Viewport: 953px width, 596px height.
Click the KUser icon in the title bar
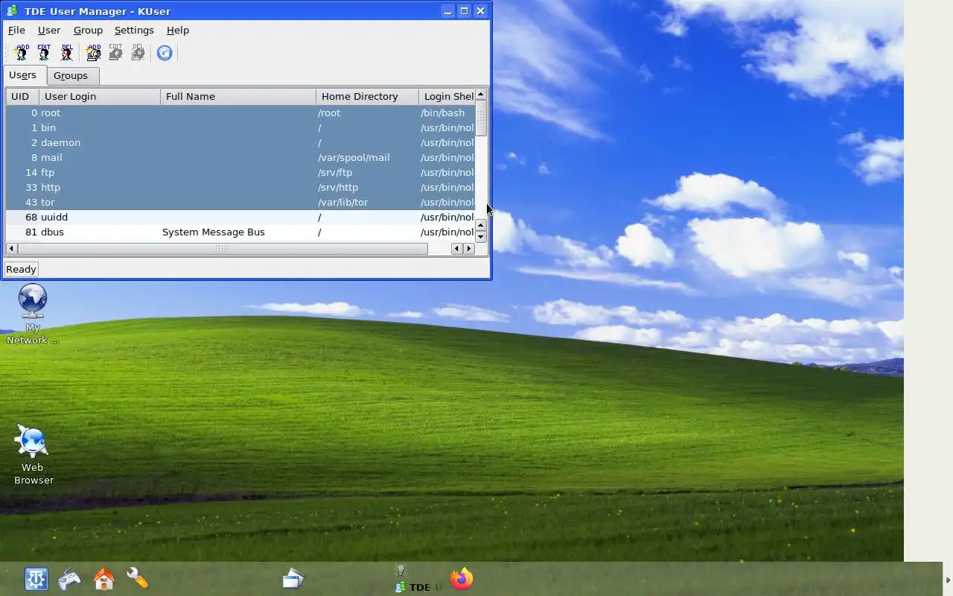pyautogui.click(x=12, y=10)
